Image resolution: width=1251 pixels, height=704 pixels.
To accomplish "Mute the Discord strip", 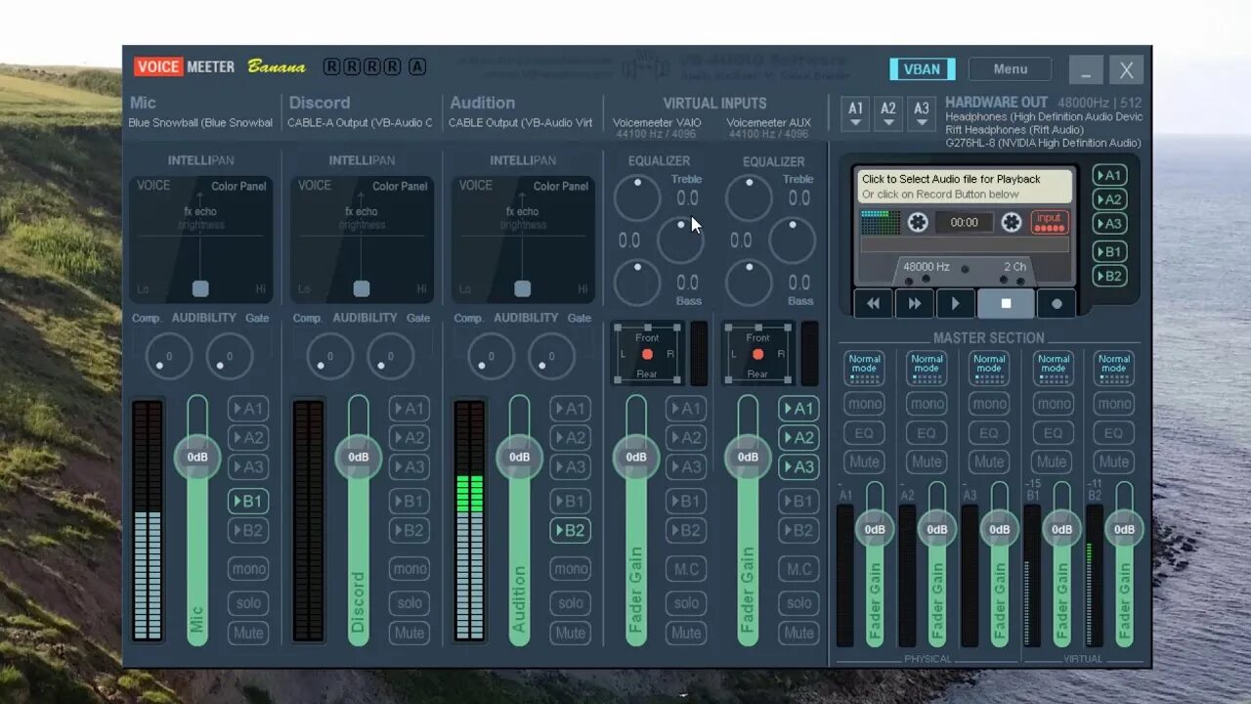I will pyautogui.click(x=409, y=633).
